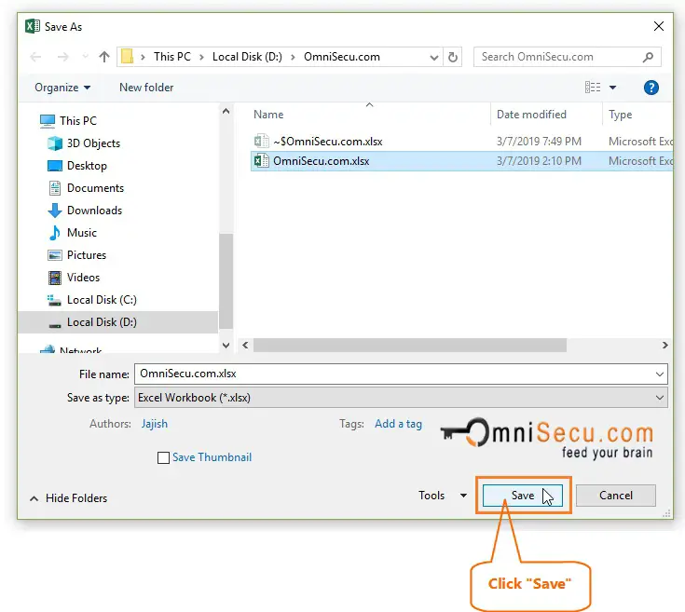Open the Organize menu
This screenshot has height=612, width=685.
pyautogui.click(x=62, y=88)
